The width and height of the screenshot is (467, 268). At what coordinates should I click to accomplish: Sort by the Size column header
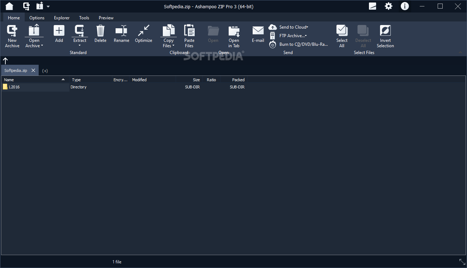pos(189,80)
